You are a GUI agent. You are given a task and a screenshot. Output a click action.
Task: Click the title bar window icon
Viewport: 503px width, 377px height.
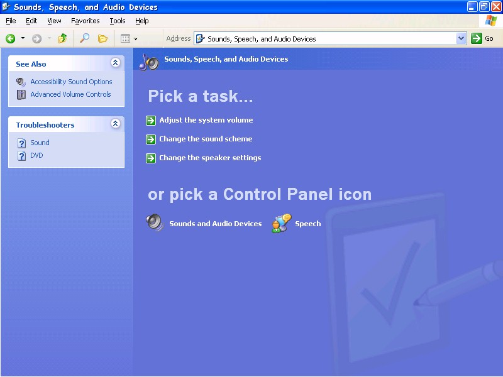(x=6, y=7)
